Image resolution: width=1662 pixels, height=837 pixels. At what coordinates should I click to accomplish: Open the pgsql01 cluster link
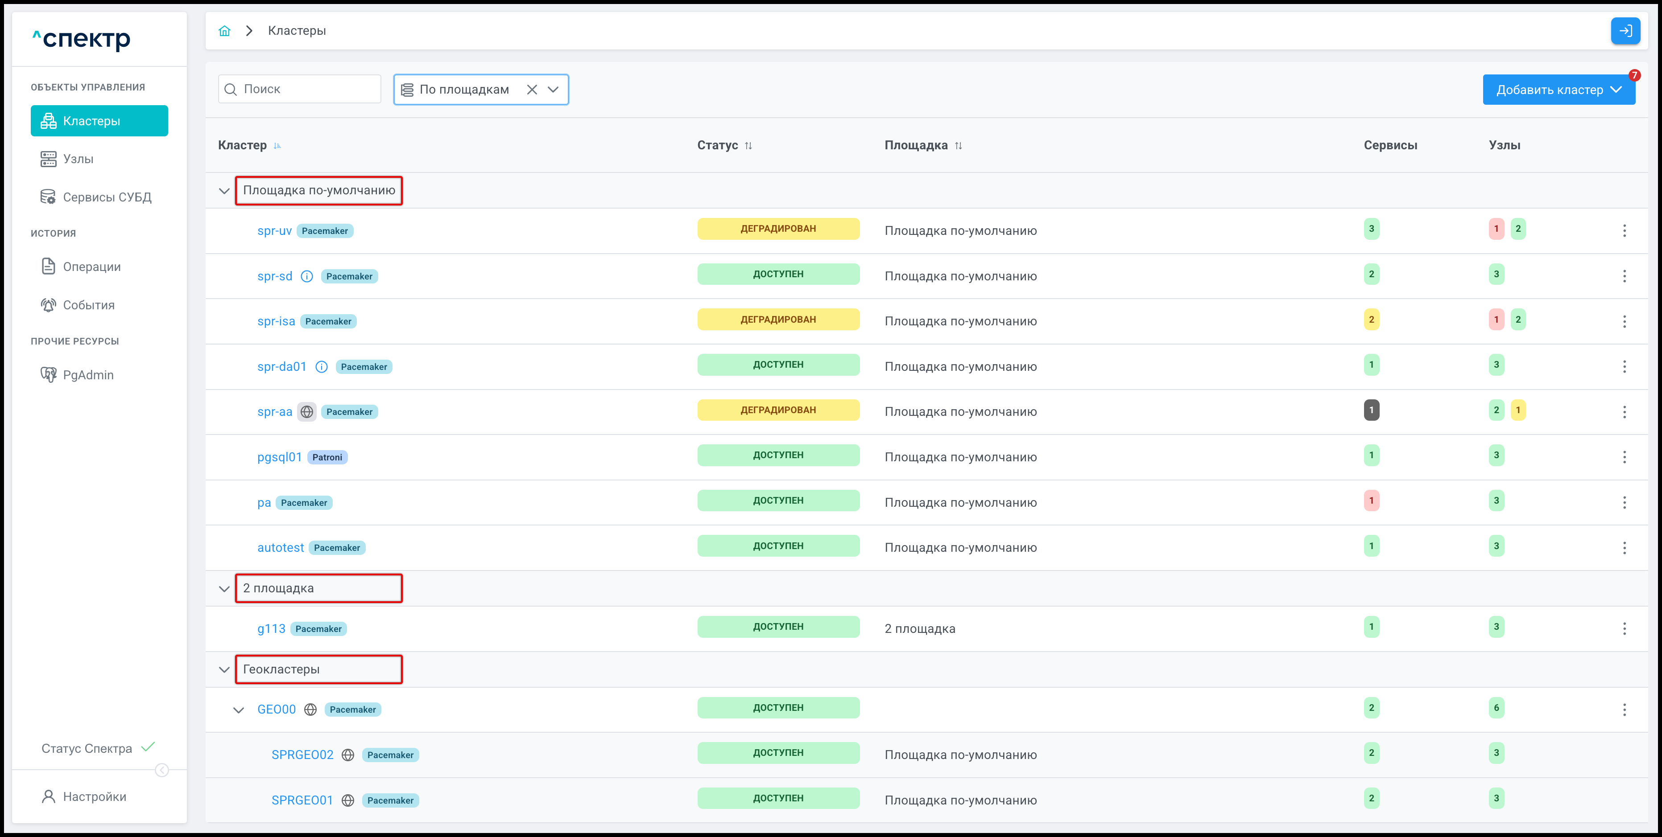point(279,457)
